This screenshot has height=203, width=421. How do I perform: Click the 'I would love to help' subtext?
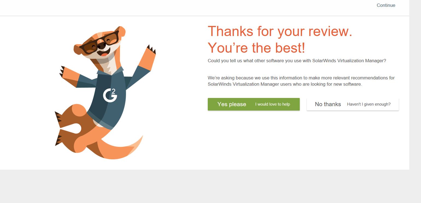tap(273, 104)
